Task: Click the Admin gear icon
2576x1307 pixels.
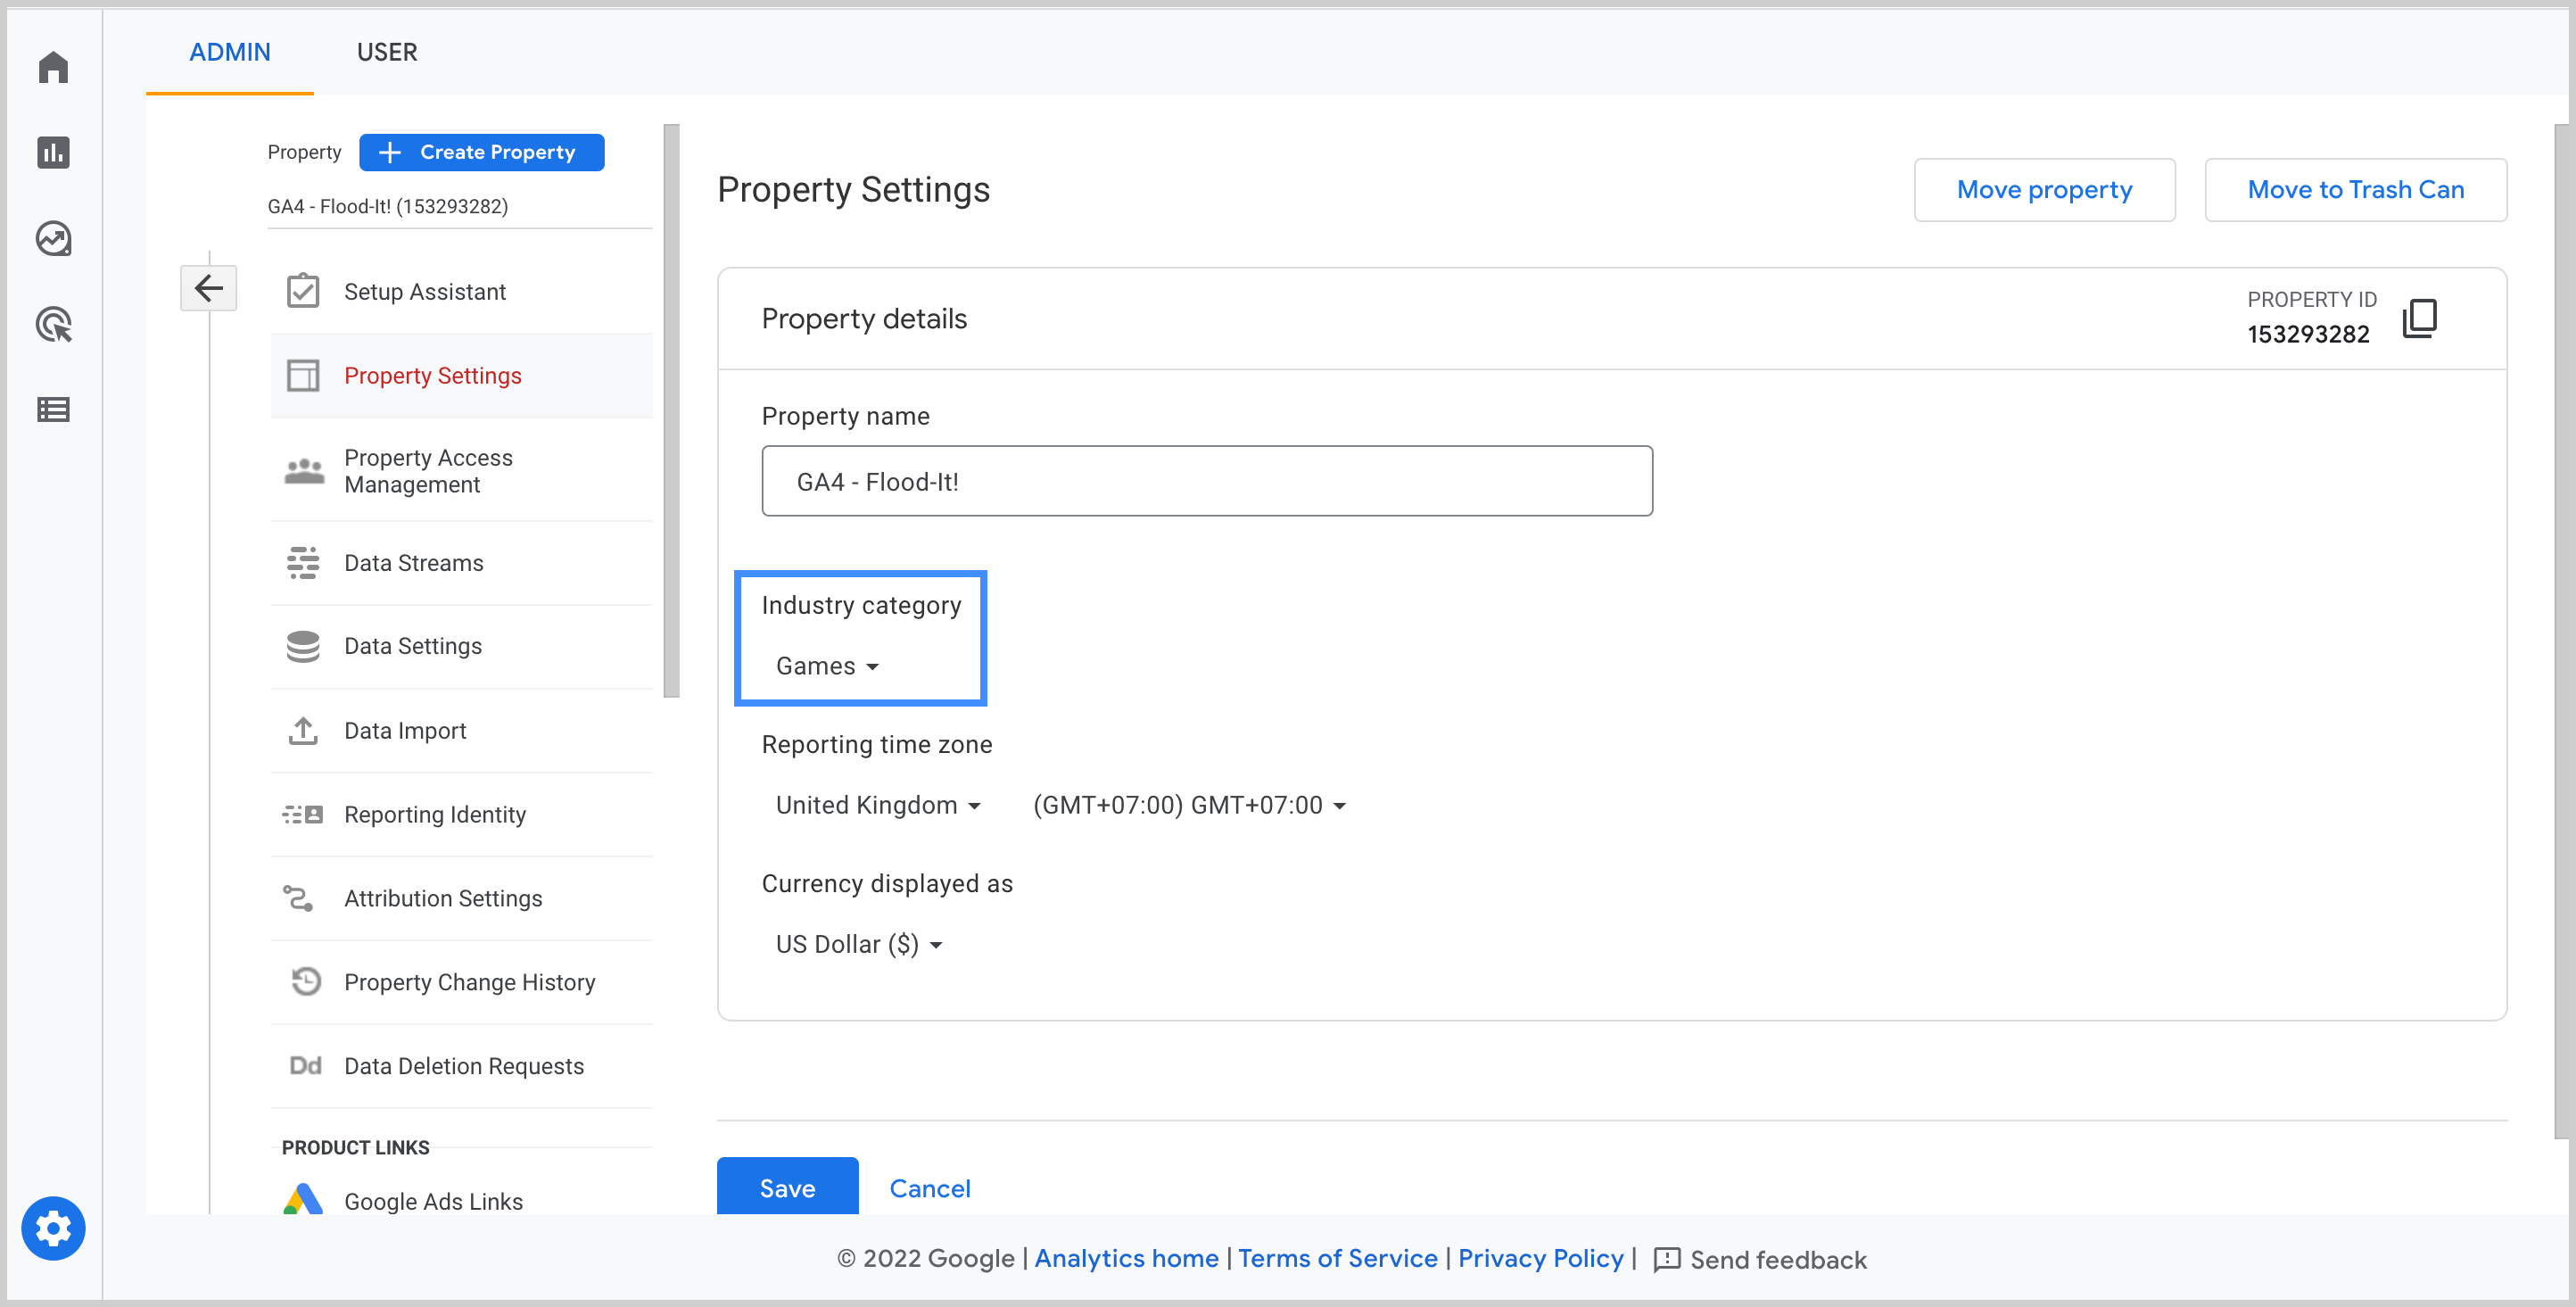Action: (53, 1228)
